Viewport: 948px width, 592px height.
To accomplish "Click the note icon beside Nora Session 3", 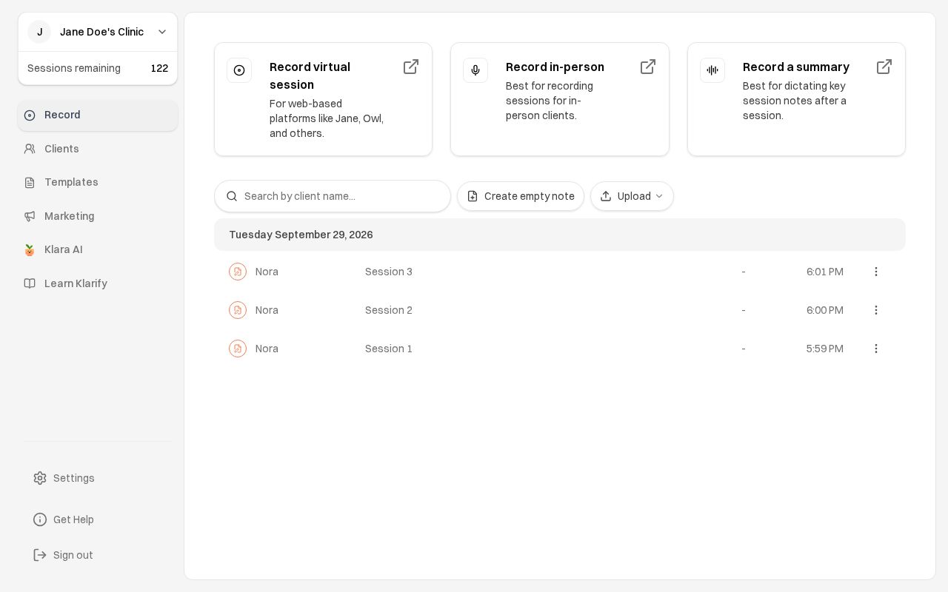I will 238,272.
